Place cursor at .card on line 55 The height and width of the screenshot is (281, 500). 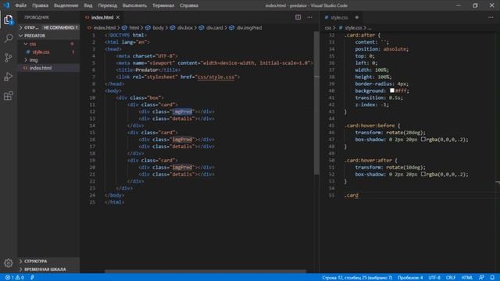tap(352, 195)
